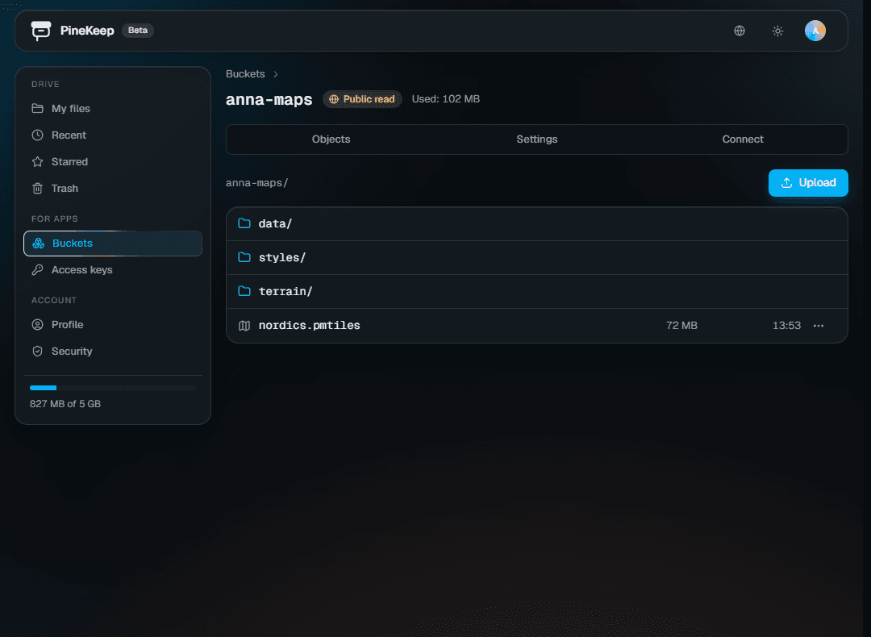Click the globe icon in Public read badge
This screenshot has height=637, width=871.
pos(334,99)
